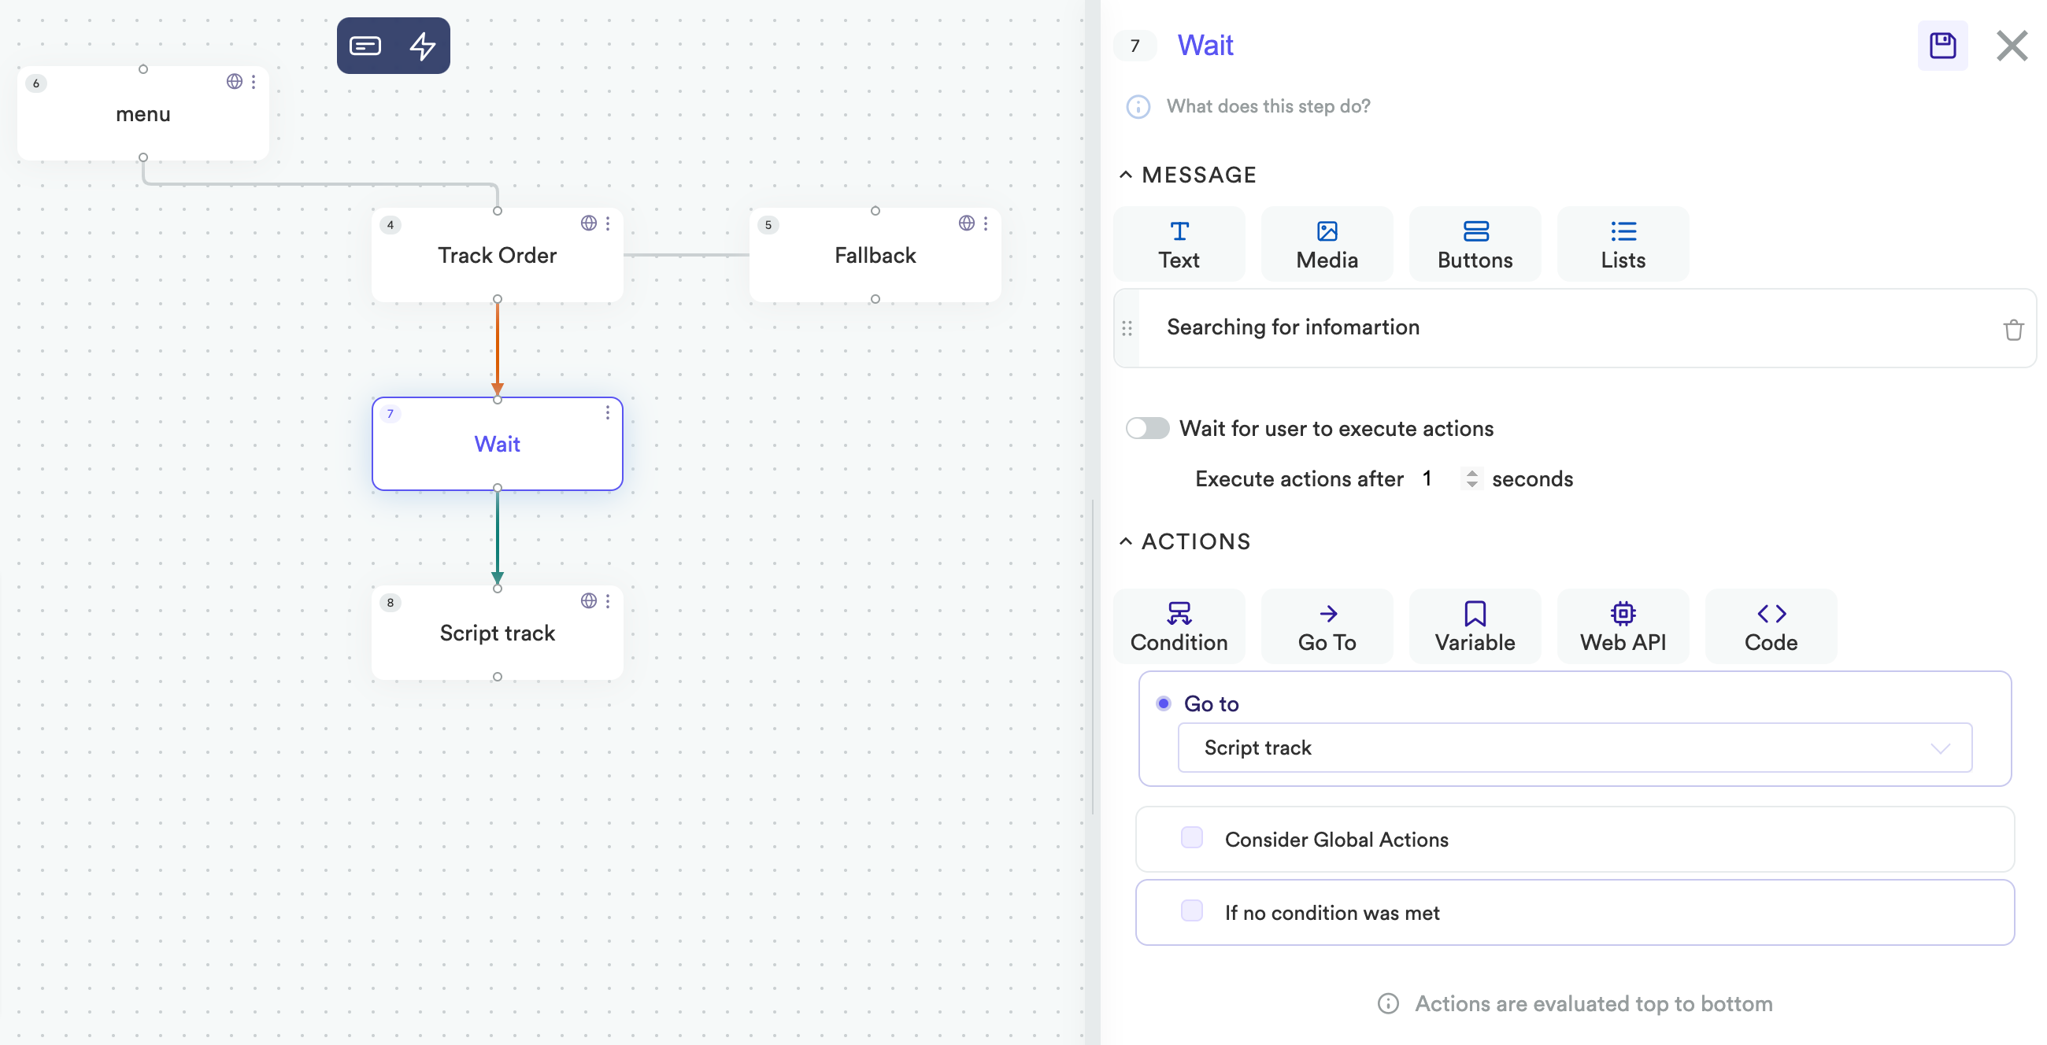Toggle 'Wait for user to execute actions'
The image size is (2047, 1045).
coord(1147,428)
